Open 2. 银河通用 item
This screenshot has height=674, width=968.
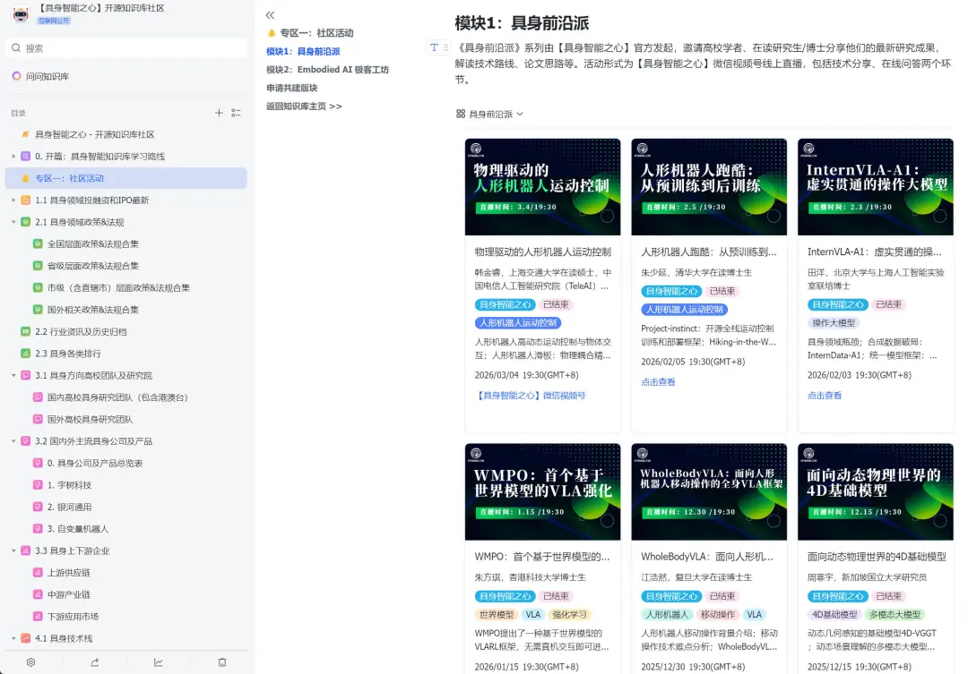point(70,507)
